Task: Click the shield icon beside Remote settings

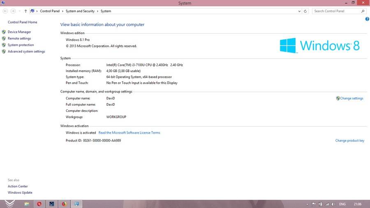Action: click(4, 39)
